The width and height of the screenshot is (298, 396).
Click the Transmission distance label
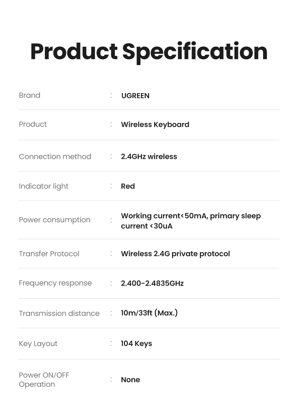(x=59, y=313)
